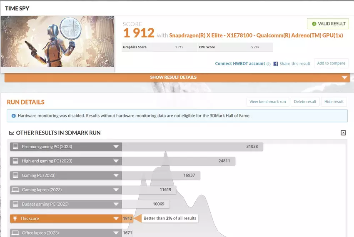Click the trophy icon beside This score
The width and height of the screenshot is (354, 237).
pyautogui.click(x=15, y=218)
